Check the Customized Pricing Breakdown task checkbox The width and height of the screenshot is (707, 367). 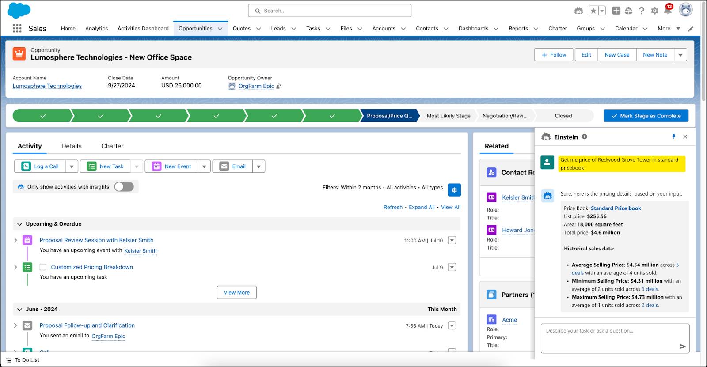pyautogui.click(x=43, y=267)
